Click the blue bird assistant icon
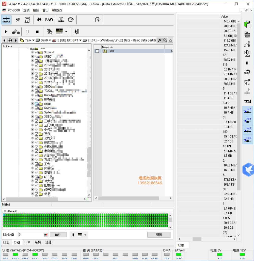Viewport: 254px width, 261px height. (x=248, y=169)
